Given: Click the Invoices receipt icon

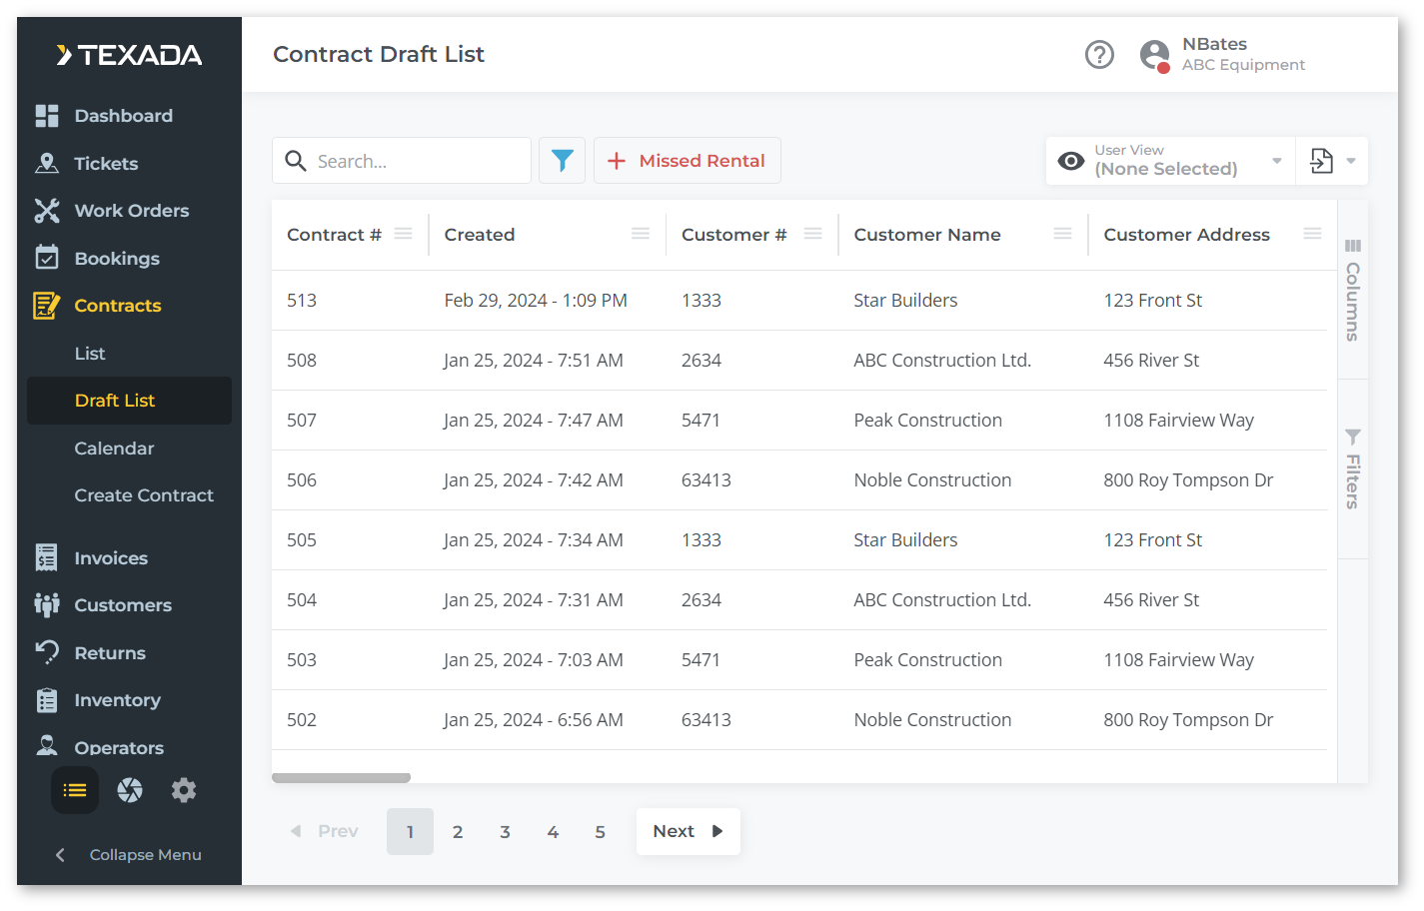Looking at the screenshot, I should (x=47, y=557).
